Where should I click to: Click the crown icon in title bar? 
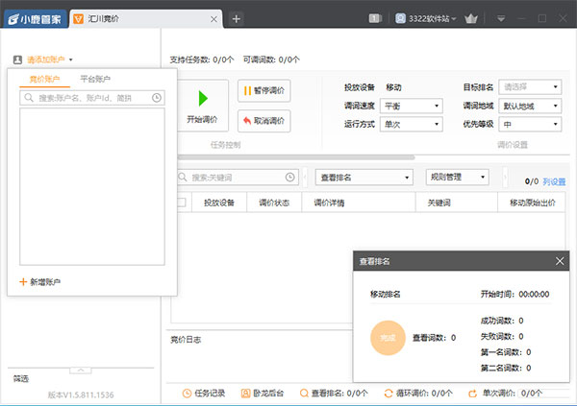click(x=471, y=18)
